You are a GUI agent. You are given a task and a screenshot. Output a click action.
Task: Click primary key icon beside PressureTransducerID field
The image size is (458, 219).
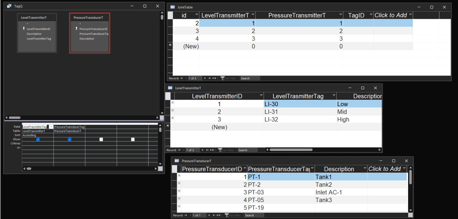coord(76,29)
